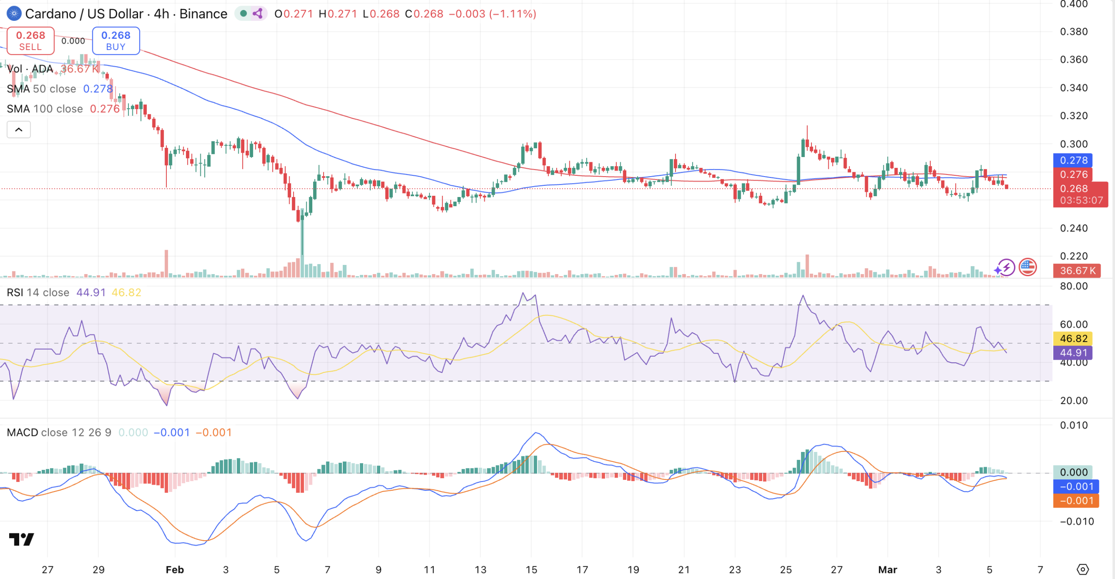
Task: Collapse the indicator legend with chevron button
Action: pyautogui.click(x=19, y=130)
